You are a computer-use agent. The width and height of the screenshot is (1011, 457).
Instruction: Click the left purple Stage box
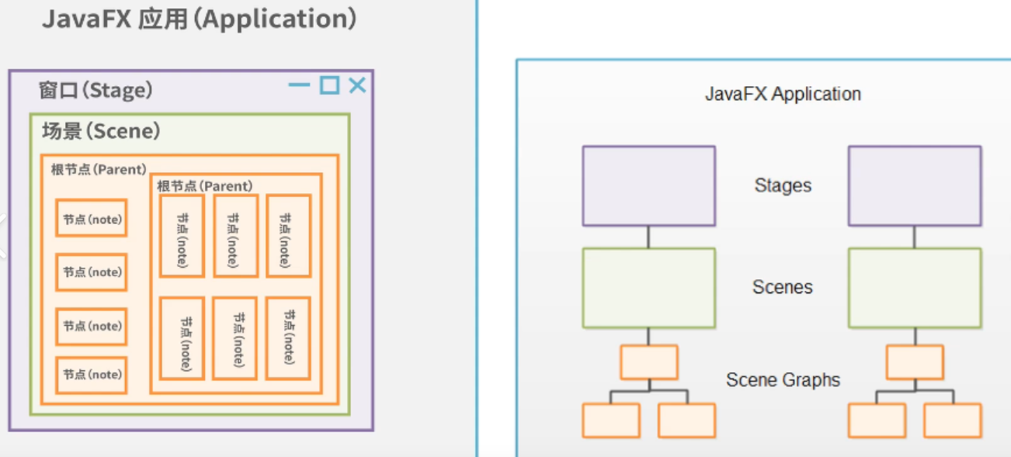tap(649, 185)
